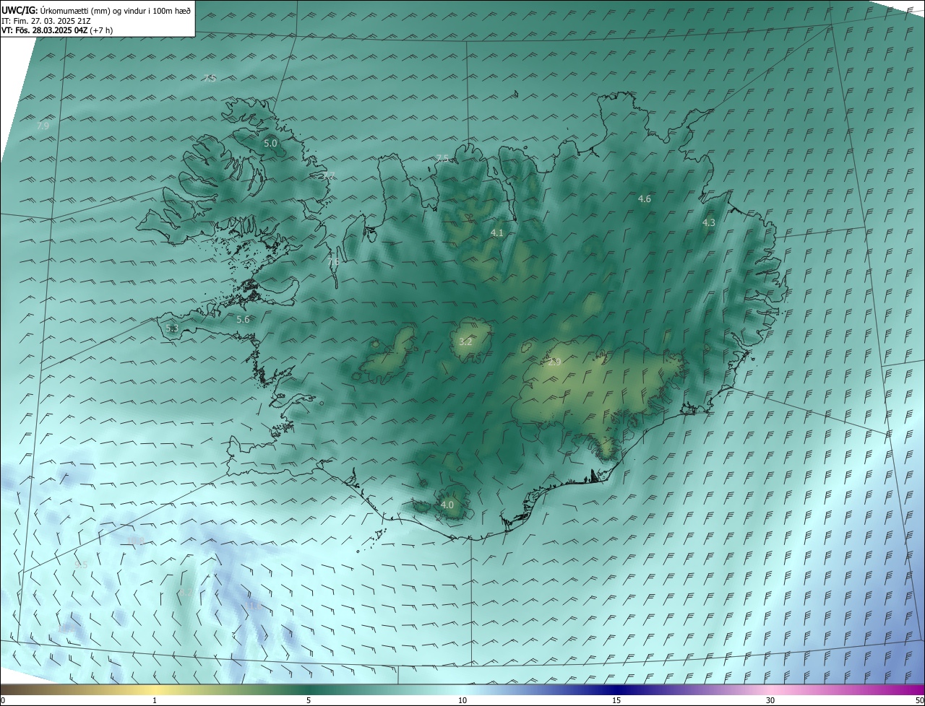Click the 5.3 value at Snæfellsnes tip
925x706 pixels.
pos(172,328)
